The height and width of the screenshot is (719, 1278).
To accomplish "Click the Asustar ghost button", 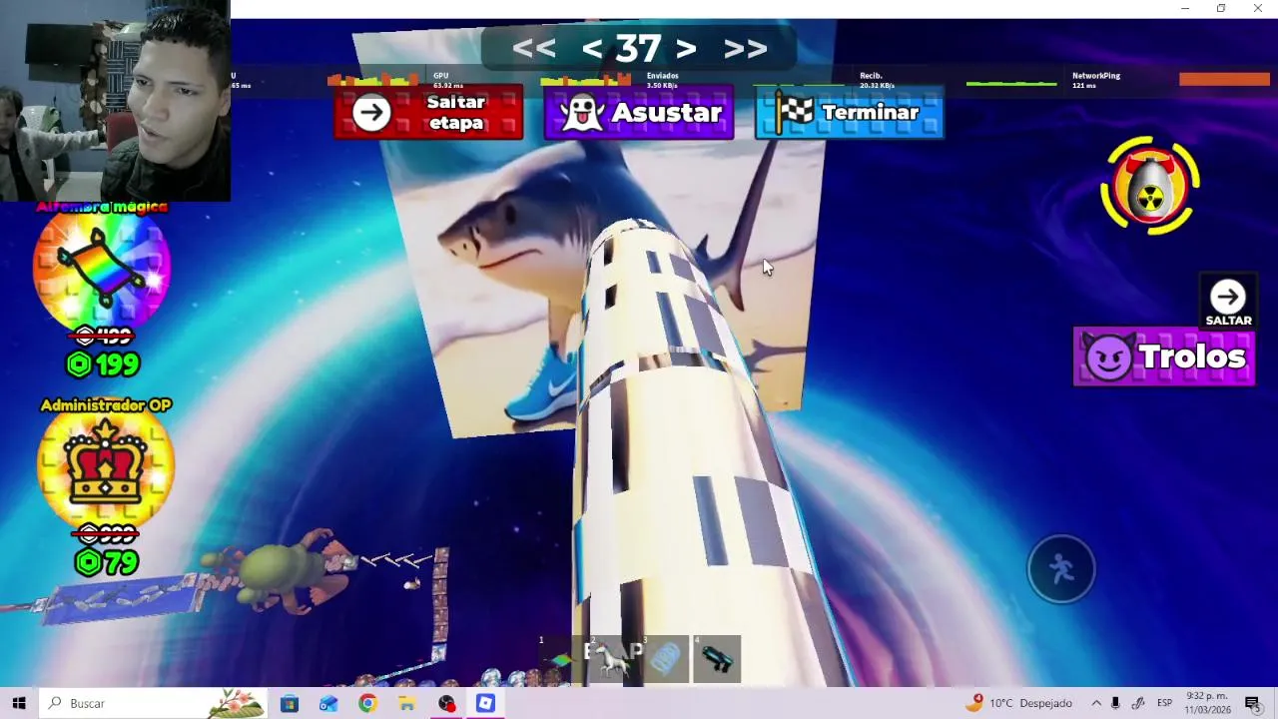I will click(639, 113).
